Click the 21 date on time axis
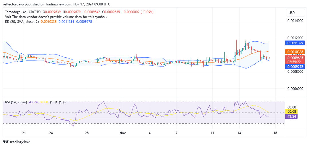 (x=24, y=133)
